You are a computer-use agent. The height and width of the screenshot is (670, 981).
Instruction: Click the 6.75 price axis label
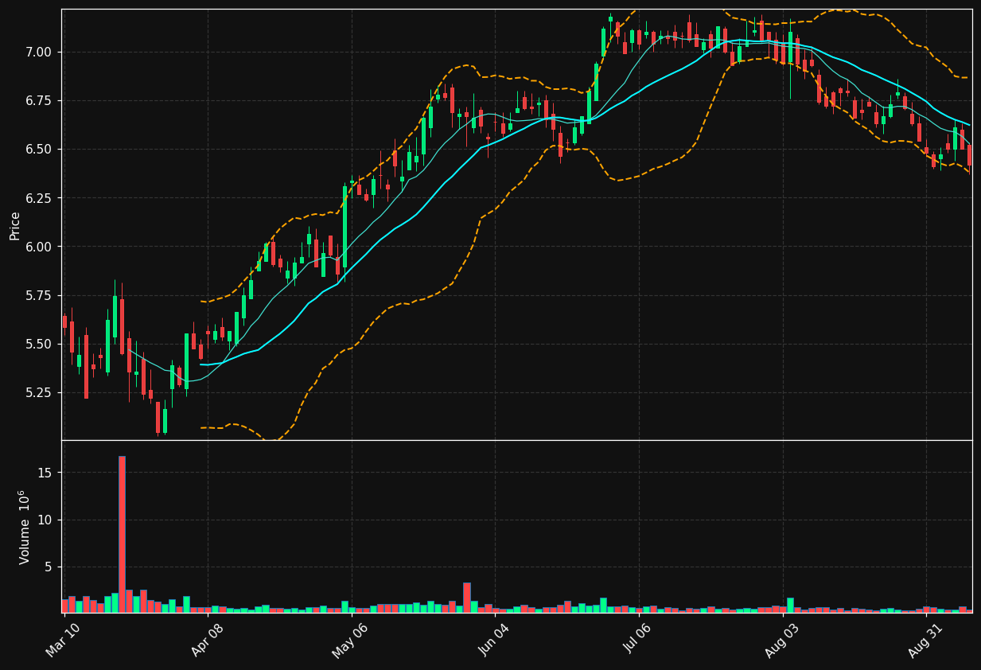point(37,100)
